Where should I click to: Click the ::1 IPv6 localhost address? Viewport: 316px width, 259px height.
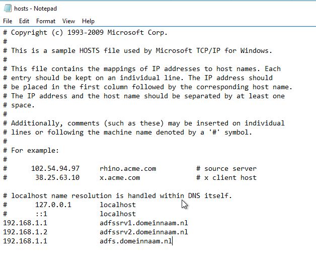pos(41,214)
